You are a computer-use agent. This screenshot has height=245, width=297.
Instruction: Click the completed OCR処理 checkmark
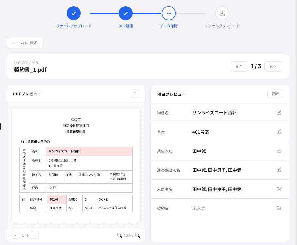pyautogui.click(x=126, y=13)
